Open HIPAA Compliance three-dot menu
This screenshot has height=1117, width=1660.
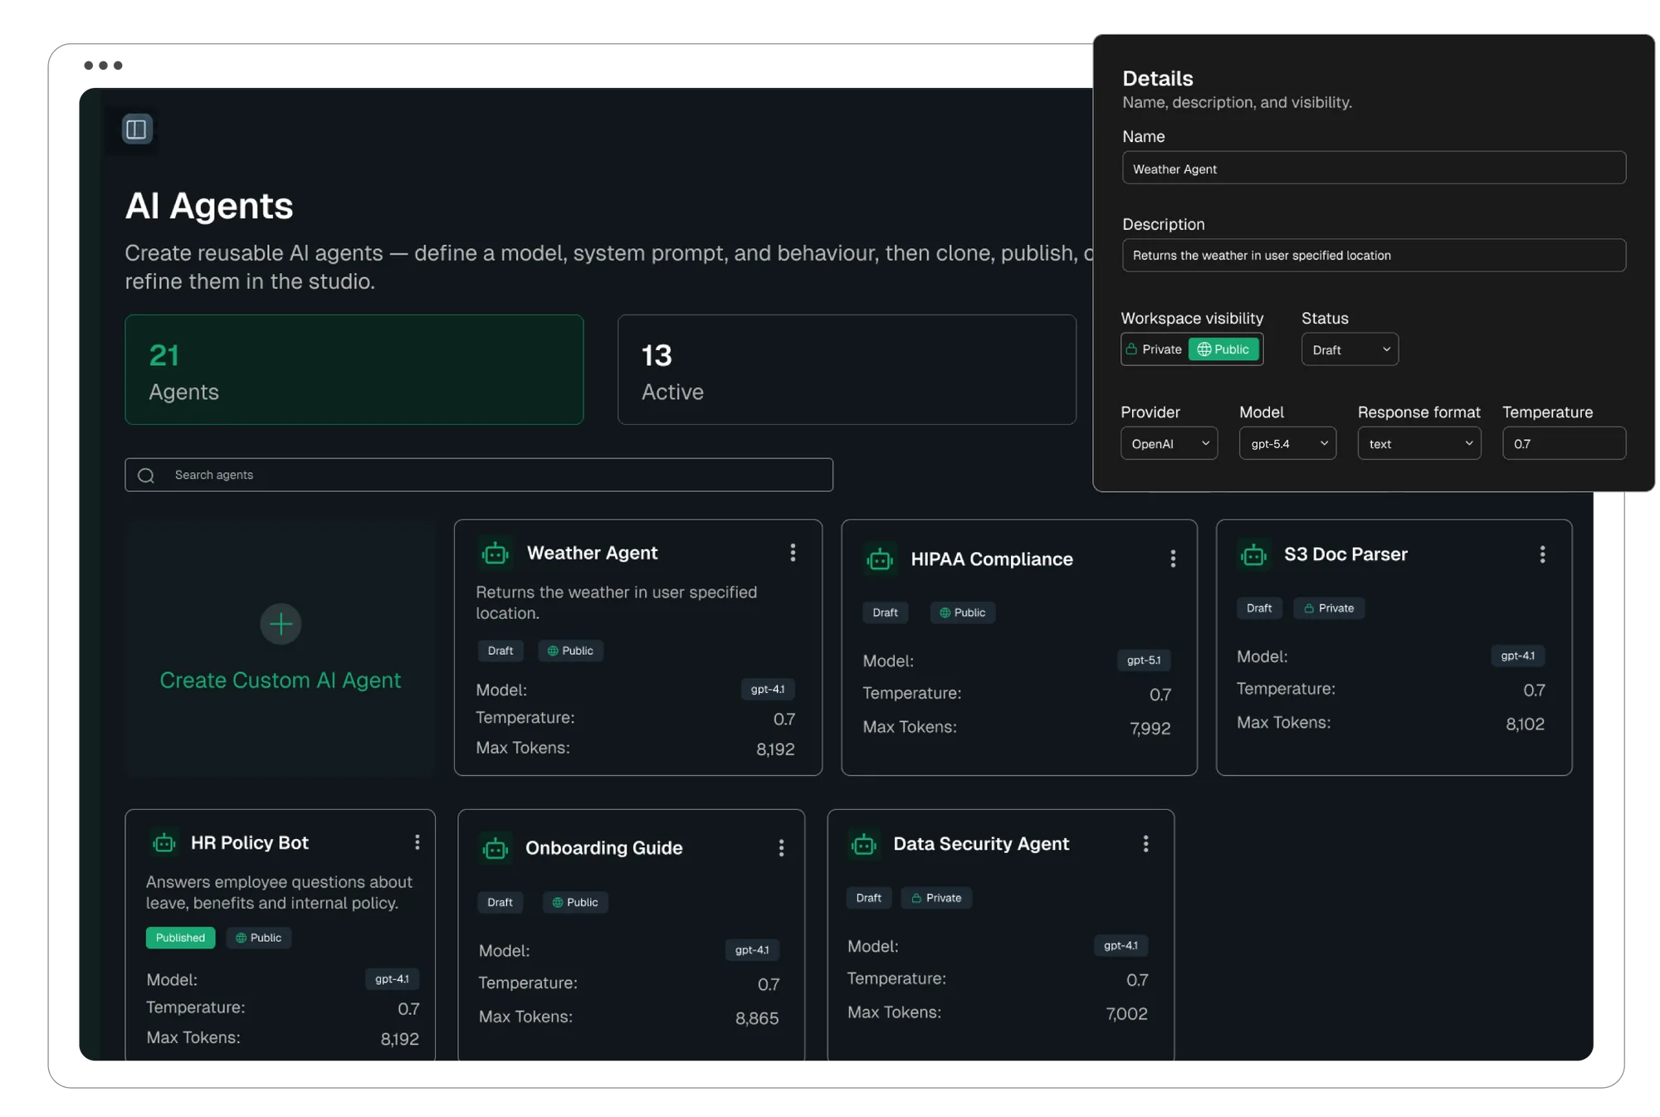[1173, 559]
